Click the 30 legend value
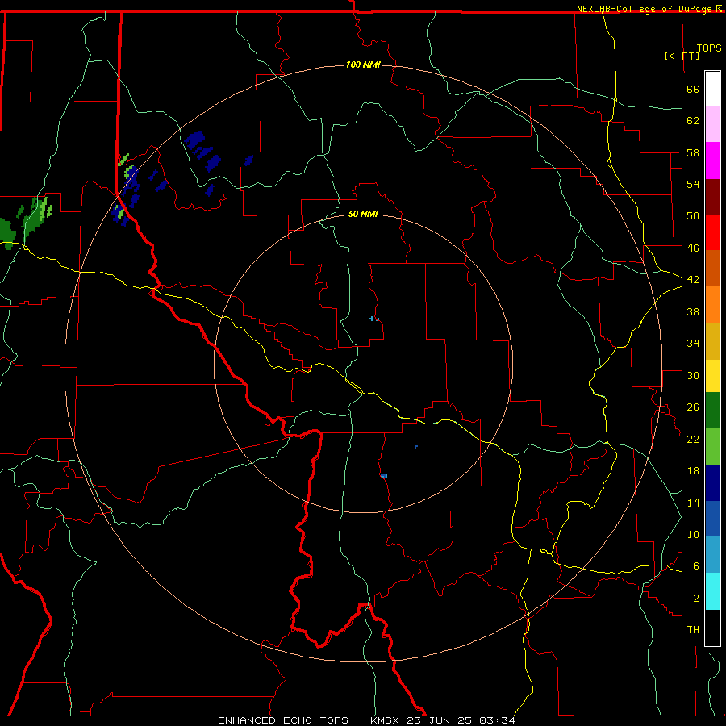 [x=693, y=375]
